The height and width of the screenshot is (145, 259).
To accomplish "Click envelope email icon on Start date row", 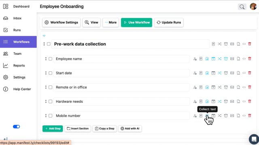I will coord(232,73).
